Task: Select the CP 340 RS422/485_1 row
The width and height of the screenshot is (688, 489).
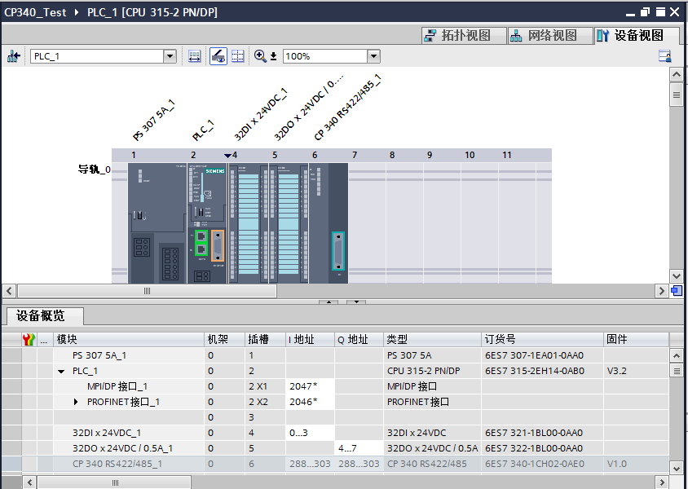Action: (335, 464)
